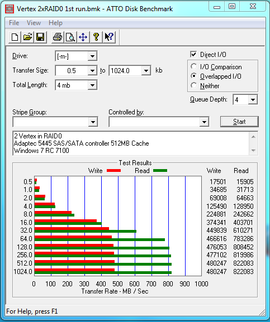
Task: Uncheck the Direct I/O checkbox
Action: pos(193,55)
